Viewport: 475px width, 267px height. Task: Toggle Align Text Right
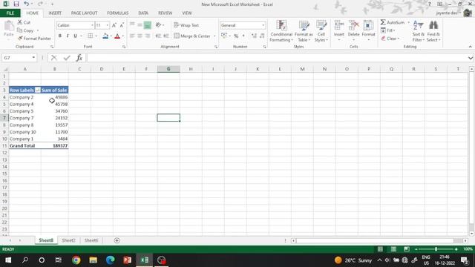coord(148,36)
